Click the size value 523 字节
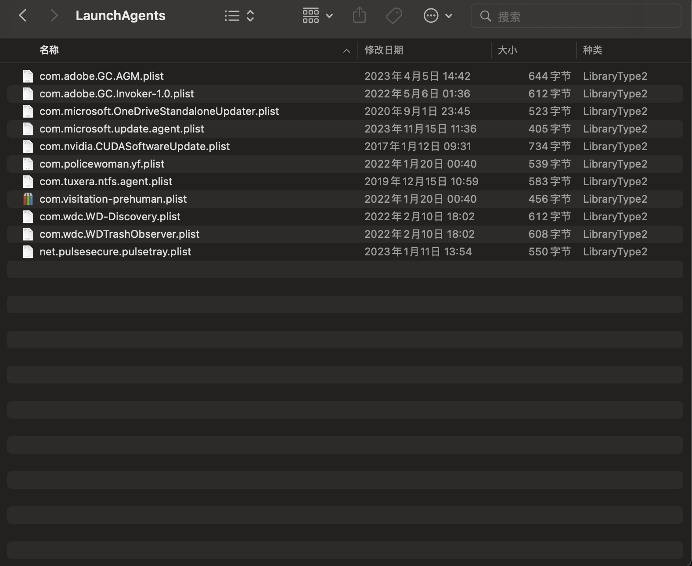 click(550, 111)
